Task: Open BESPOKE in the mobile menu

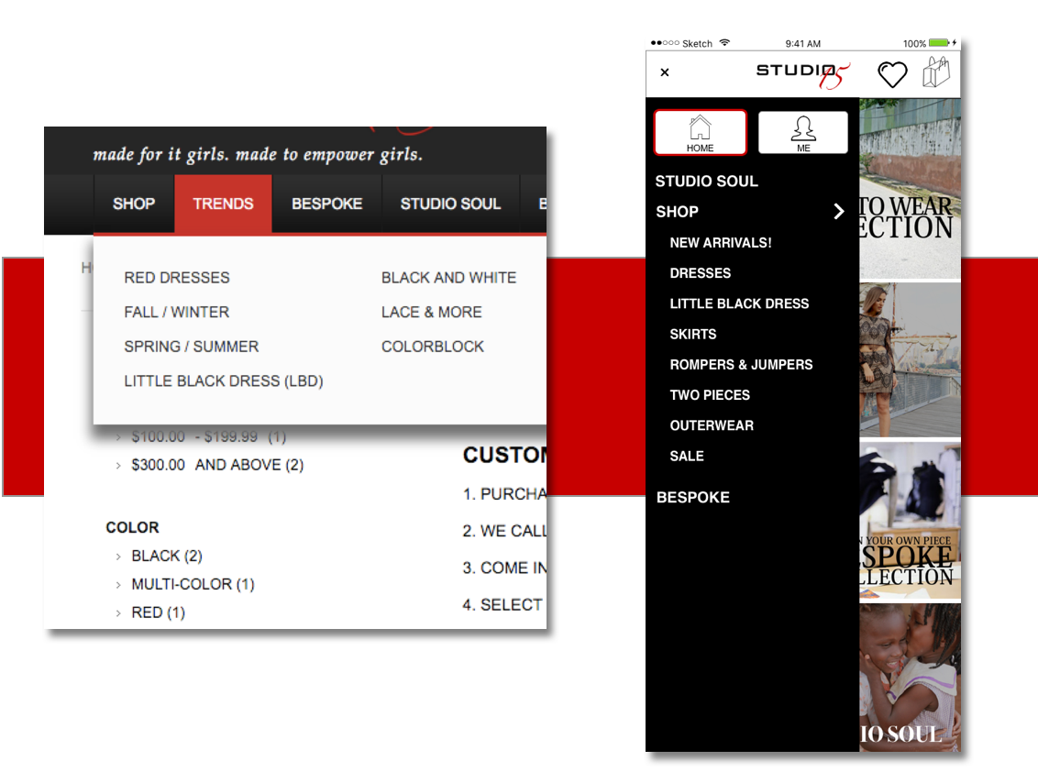Action: point(692,497)
